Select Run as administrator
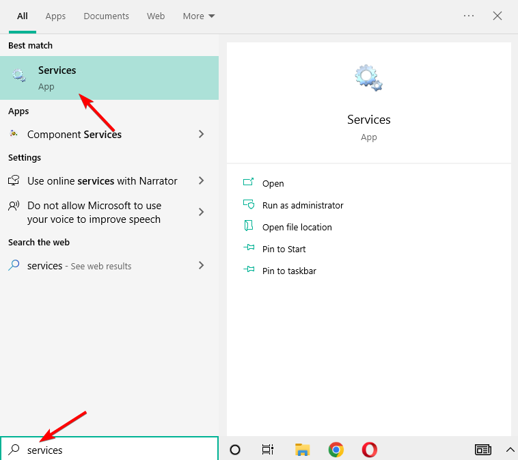Screen dimensions: 518x460 [303, 206]
